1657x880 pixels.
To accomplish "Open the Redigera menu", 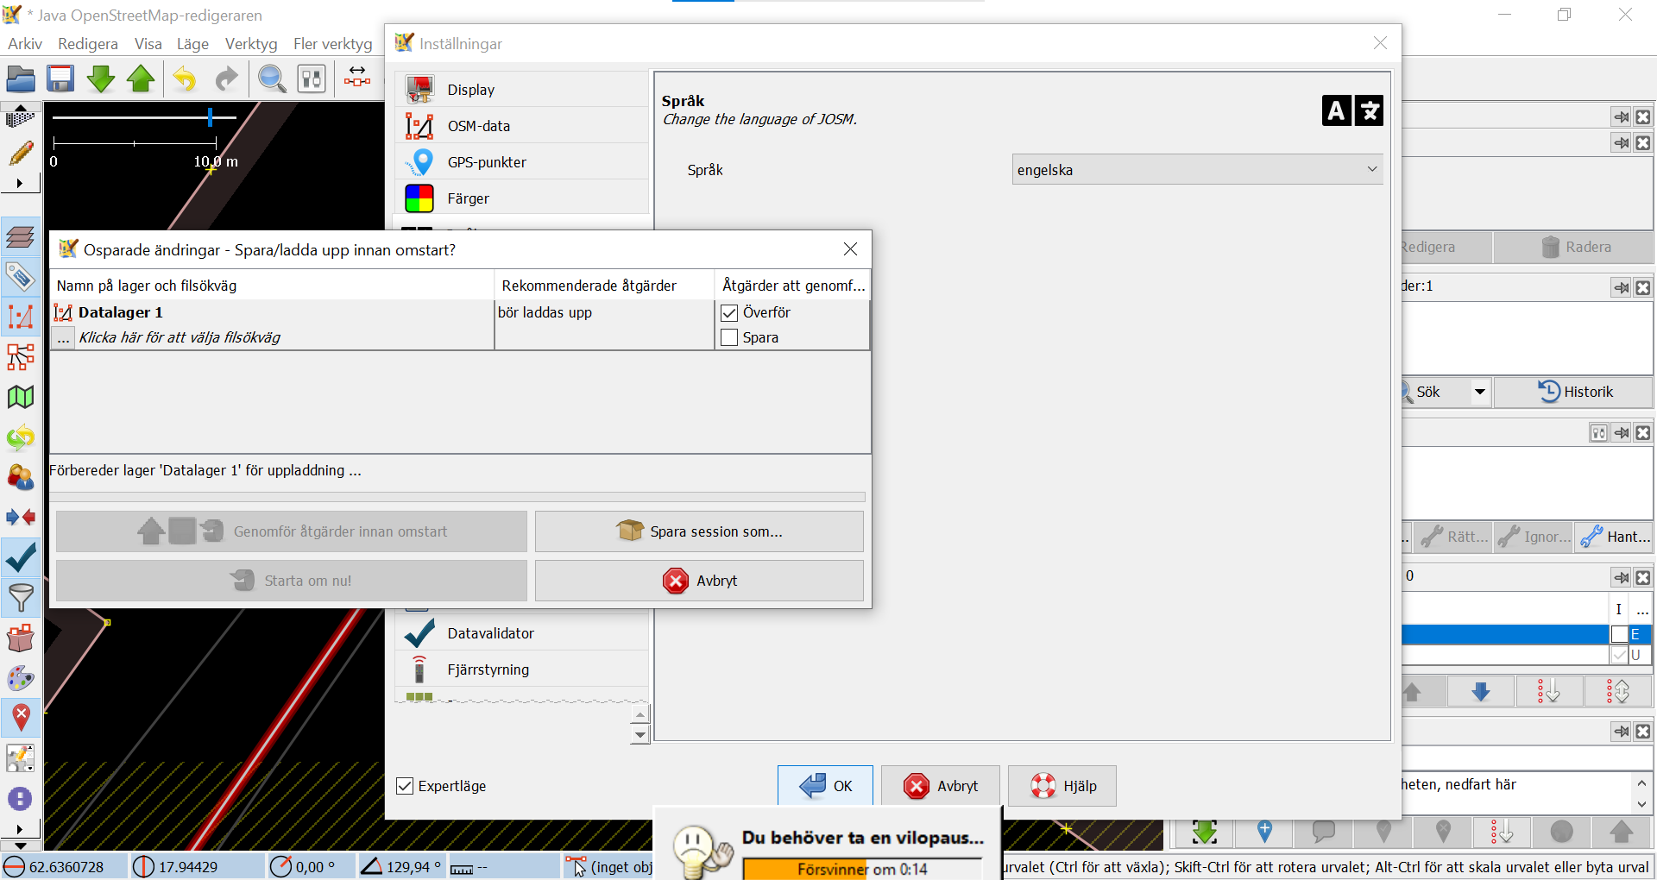I will click(x=87, y=44).
